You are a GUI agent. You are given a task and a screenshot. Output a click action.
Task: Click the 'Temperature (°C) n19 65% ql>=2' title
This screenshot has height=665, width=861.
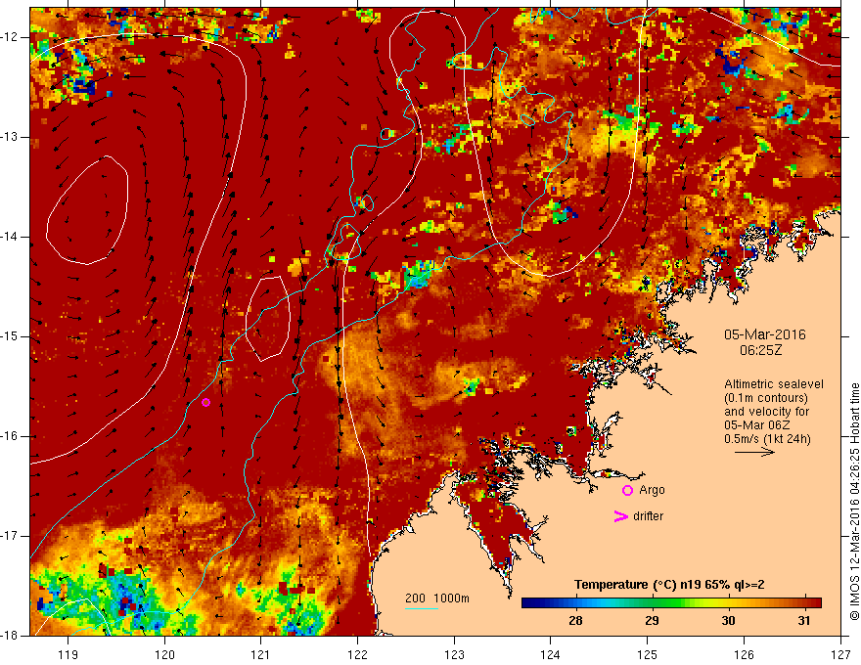point(669,585)
